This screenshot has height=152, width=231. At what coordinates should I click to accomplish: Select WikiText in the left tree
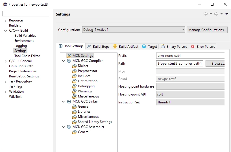(15, 97)
